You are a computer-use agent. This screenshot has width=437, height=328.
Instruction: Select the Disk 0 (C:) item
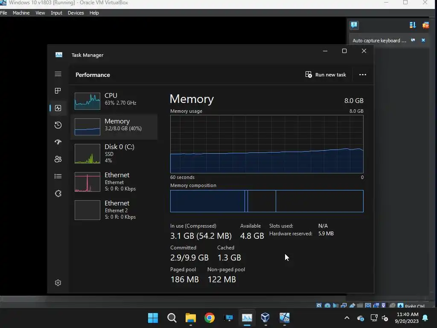114,153
